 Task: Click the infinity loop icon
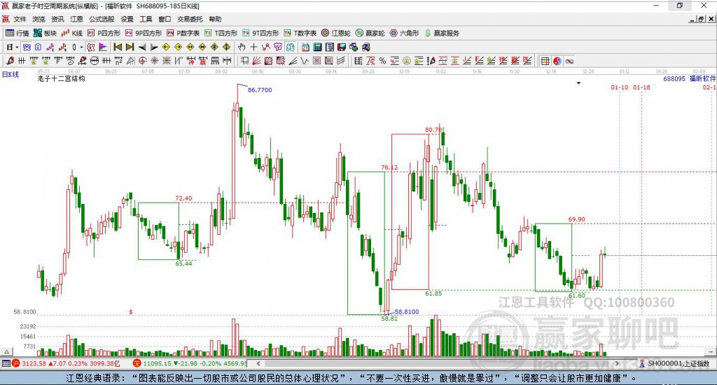(x=569, y=61)
